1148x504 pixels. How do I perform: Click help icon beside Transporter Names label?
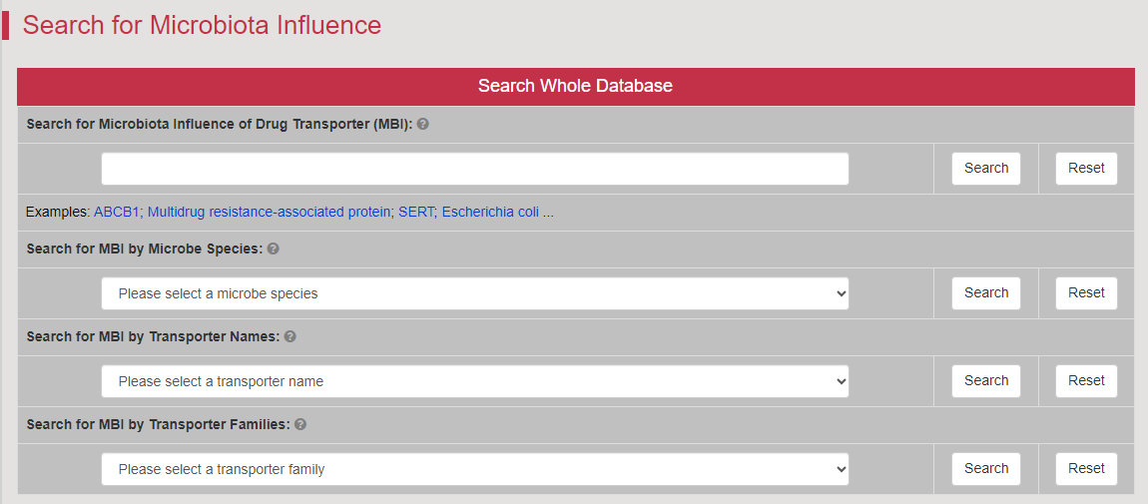(x=289, y=336)
